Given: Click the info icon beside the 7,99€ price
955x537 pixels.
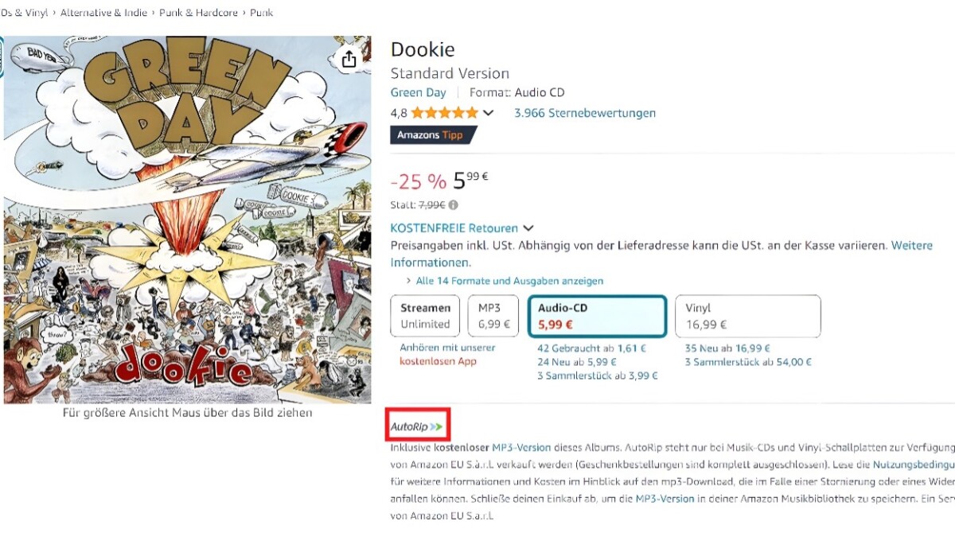Looking at the screenshot, I should (454, 205).
